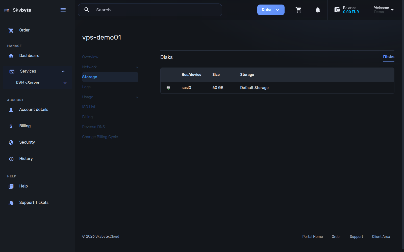Click the Billing dollar icon
The height and width of the screenshot is (252, 404).
pyautogui.click(x=11, y=126)
